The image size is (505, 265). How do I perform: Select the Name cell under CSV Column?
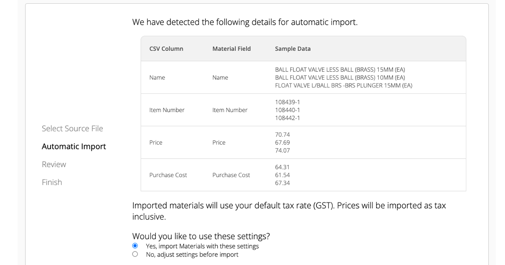click(x=157, y=77)
